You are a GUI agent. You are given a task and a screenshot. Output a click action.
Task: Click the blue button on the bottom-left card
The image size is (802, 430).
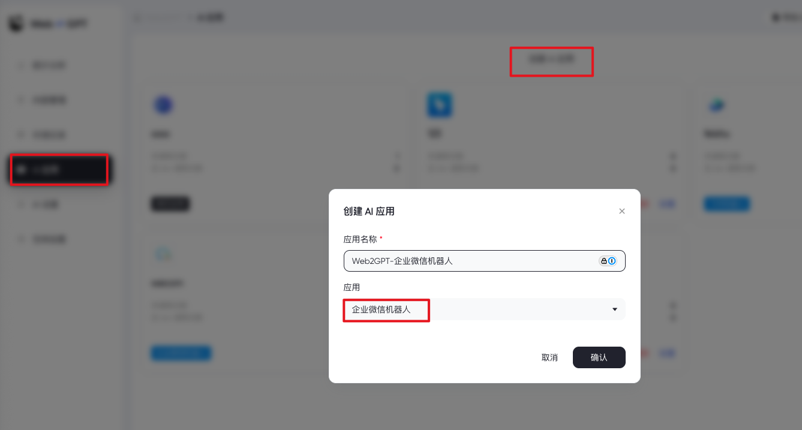click(181, 353)
